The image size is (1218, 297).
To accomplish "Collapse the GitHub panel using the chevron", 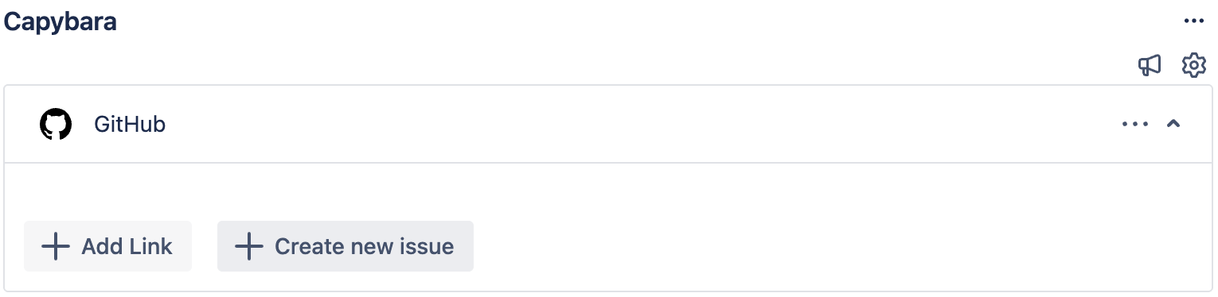I will [x=1173, y=124].
